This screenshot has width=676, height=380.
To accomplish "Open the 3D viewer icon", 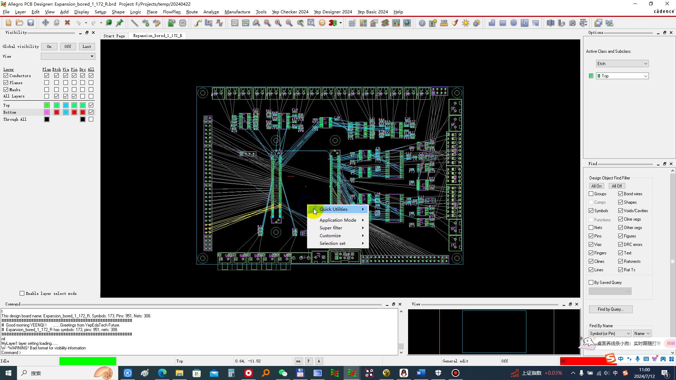I will [333, 23].
